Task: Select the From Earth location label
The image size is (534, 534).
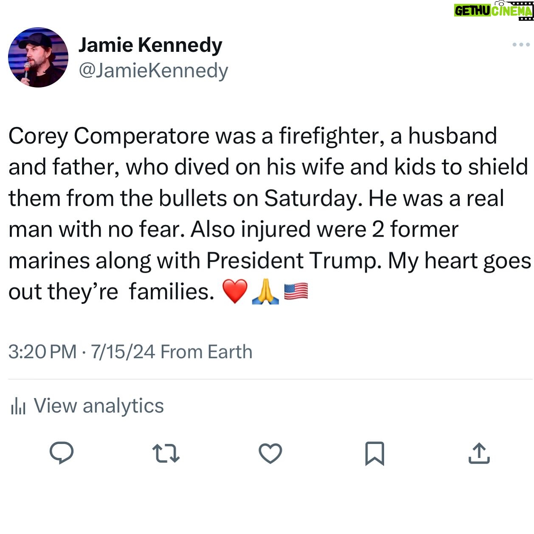Action: coord(206,352)
